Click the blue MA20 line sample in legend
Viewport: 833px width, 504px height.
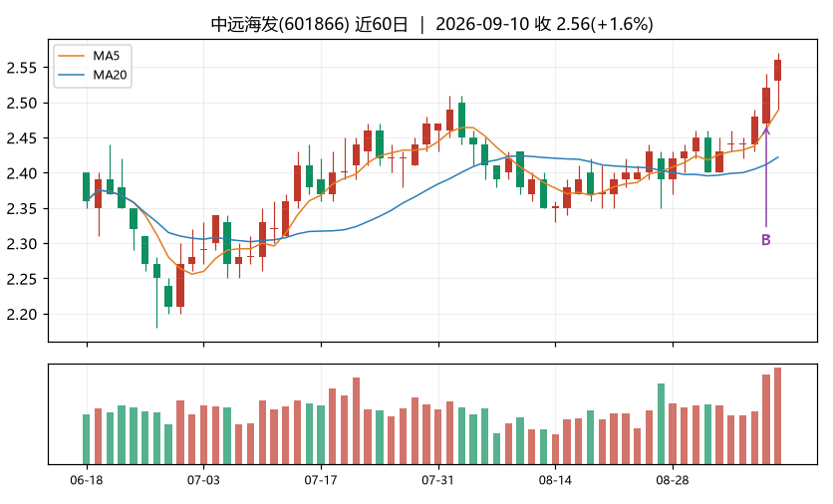pos(71,75)
